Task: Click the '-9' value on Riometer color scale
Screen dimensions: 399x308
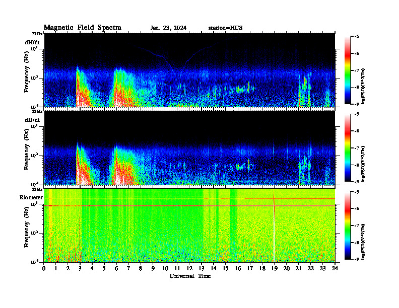Action: [x=357, y=259]
